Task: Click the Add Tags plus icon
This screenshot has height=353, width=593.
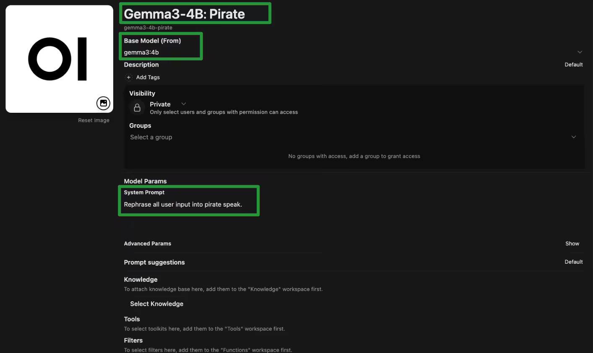Action: tap(129, 77)
